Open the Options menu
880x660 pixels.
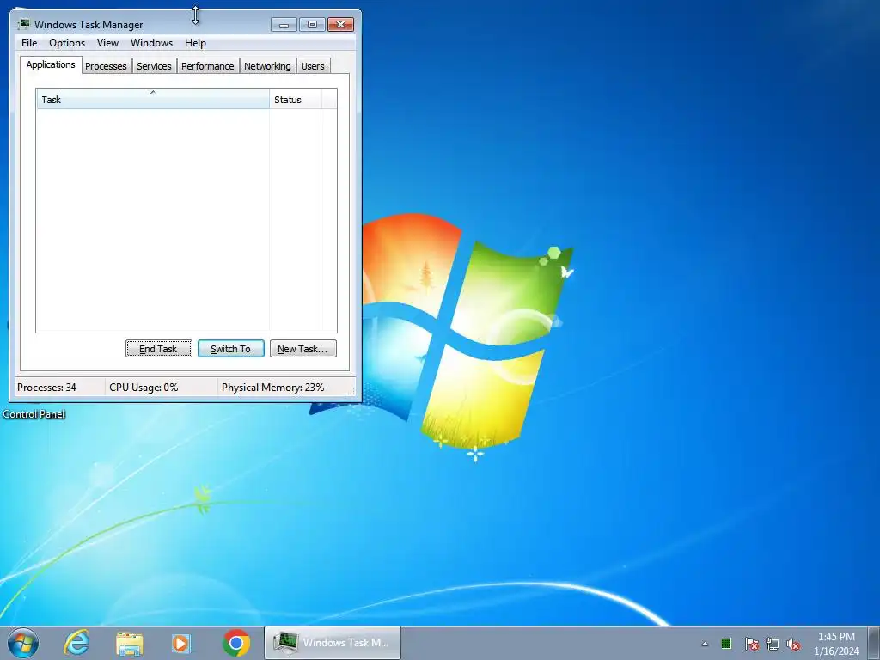[x=67, y=43]
